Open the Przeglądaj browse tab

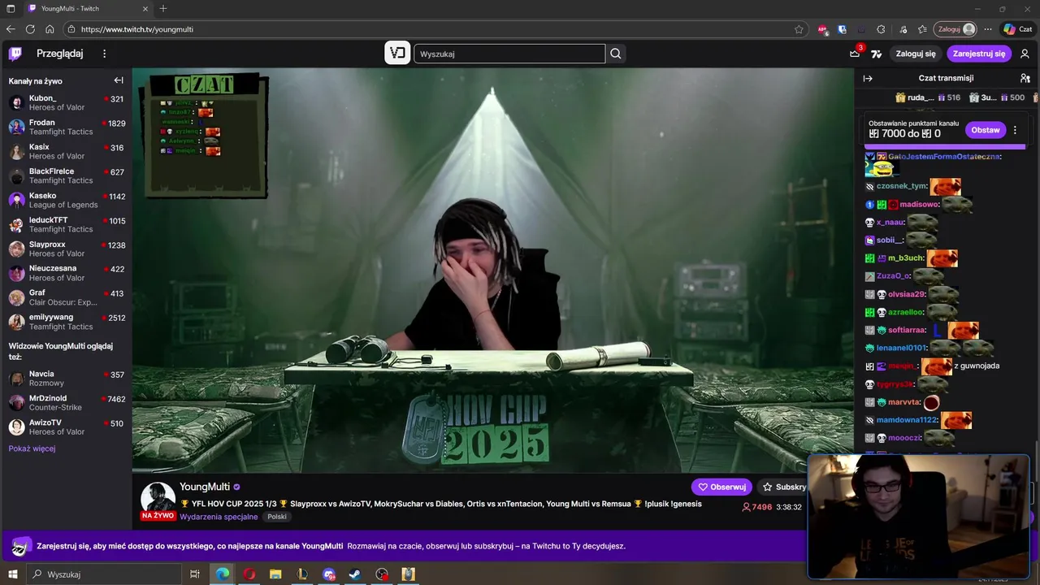click(59, 54)
